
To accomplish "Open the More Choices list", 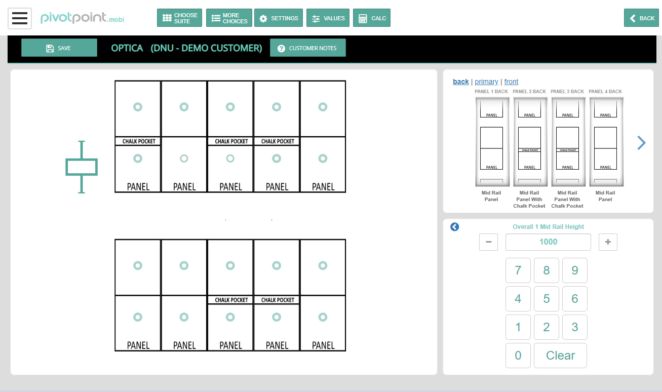I will tap(229, 18).
